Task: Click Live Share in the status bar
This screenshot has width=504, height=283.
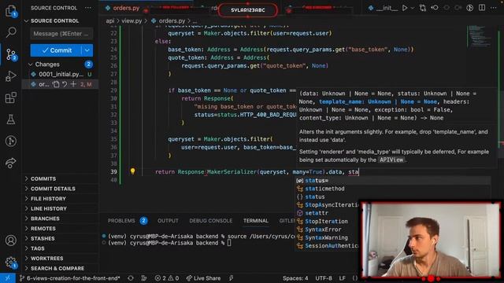Action: point(203,278)
